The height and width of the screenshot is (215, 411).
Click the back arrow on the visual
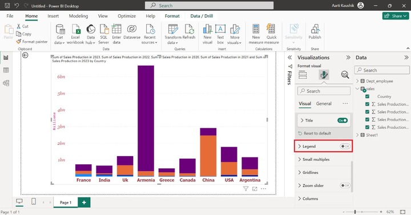point(25,55)
